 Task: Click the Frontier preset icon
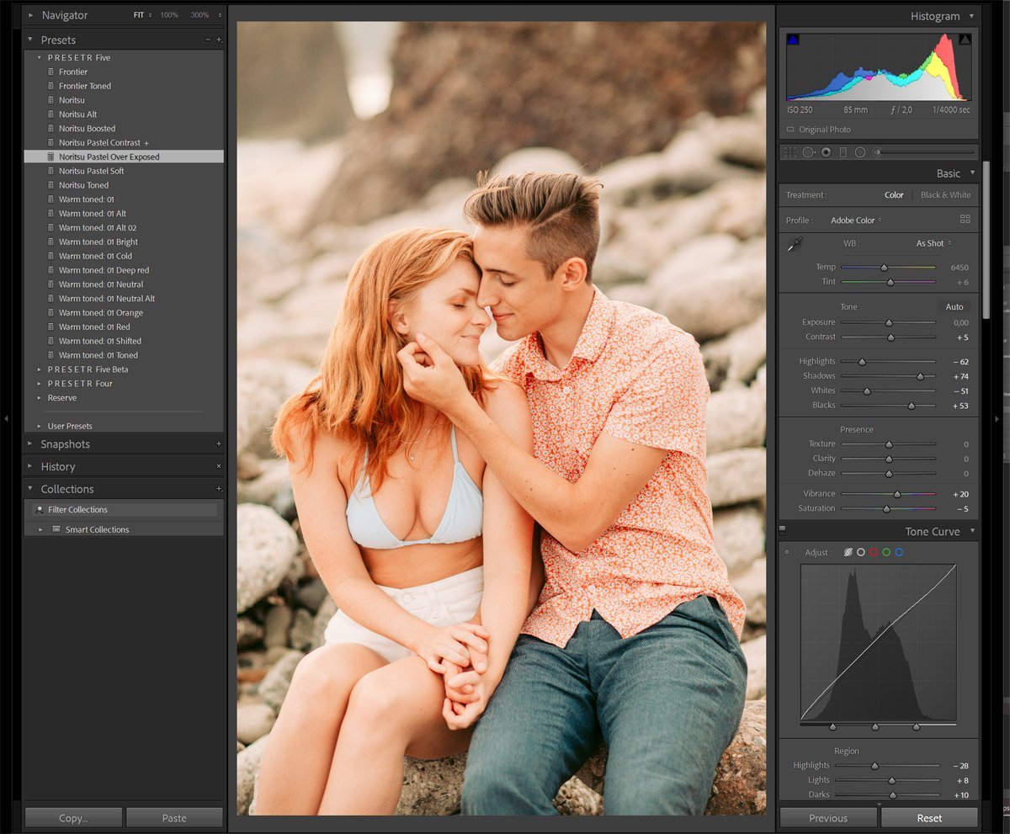pos(50,72)
